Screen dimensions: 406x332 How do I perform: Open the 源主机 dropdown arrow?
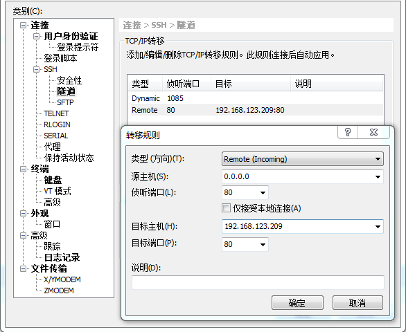tap(378, 177)
